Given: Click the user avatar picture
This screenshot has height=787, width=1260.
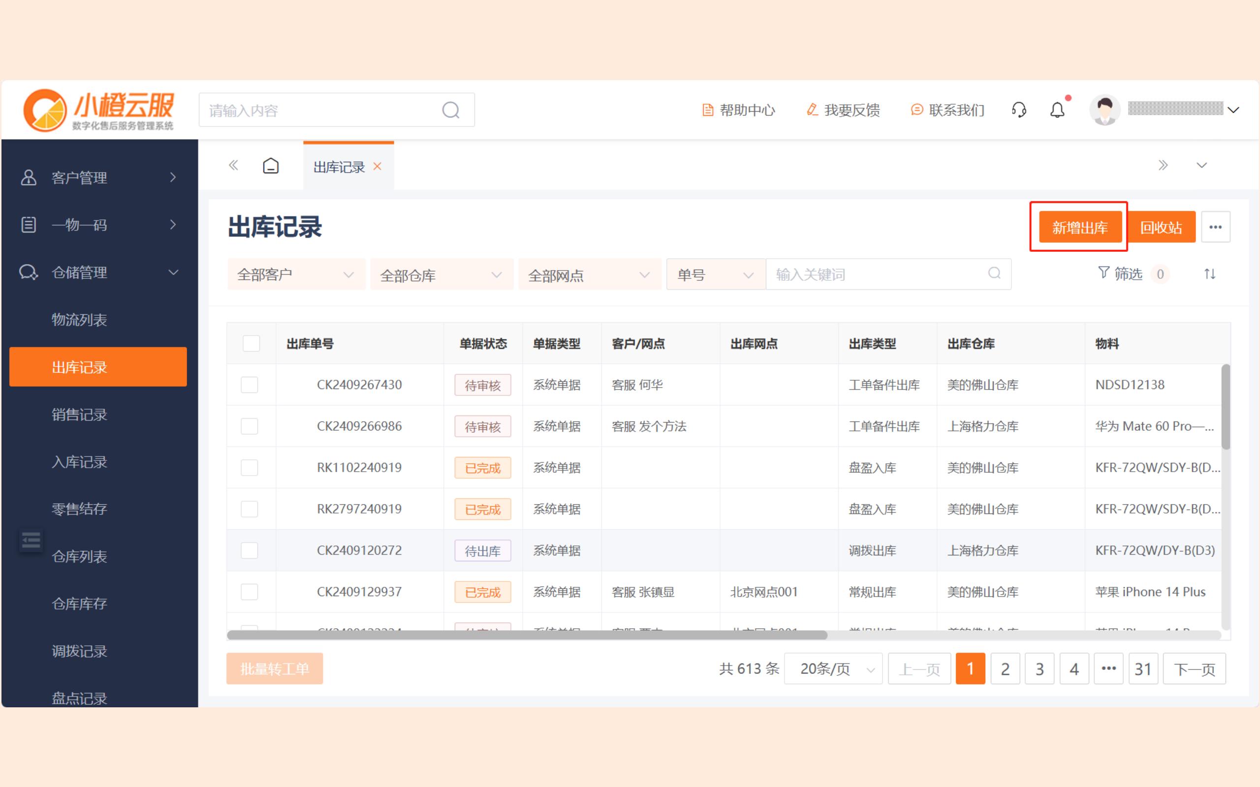Looking at the screenshot, I should click(x=1104, y=110).
